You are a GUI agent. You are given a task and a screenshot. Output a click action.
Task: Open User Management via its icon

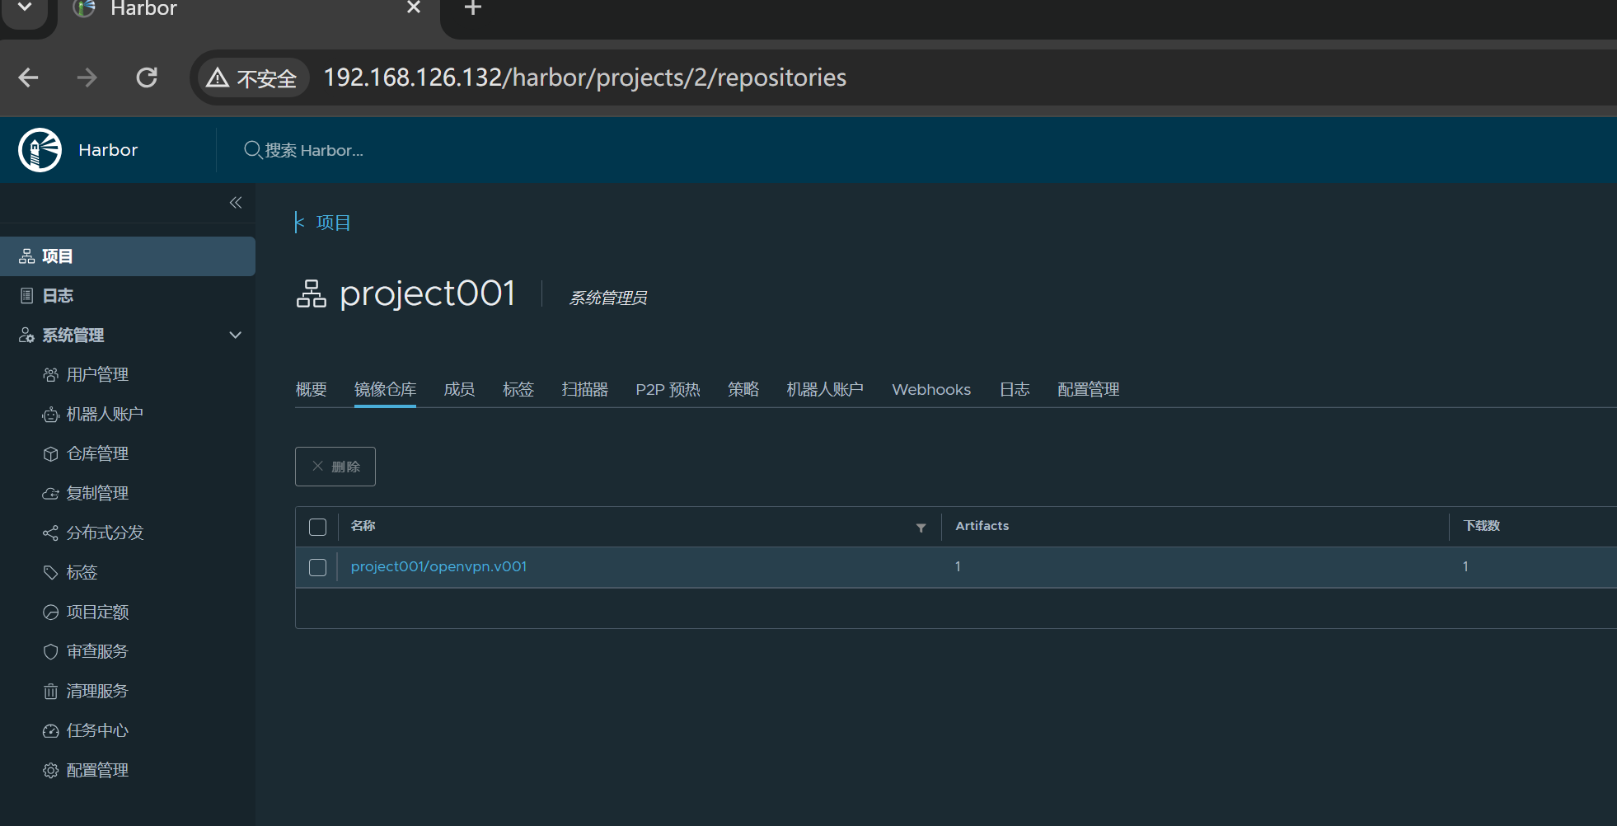pos(50,375)
